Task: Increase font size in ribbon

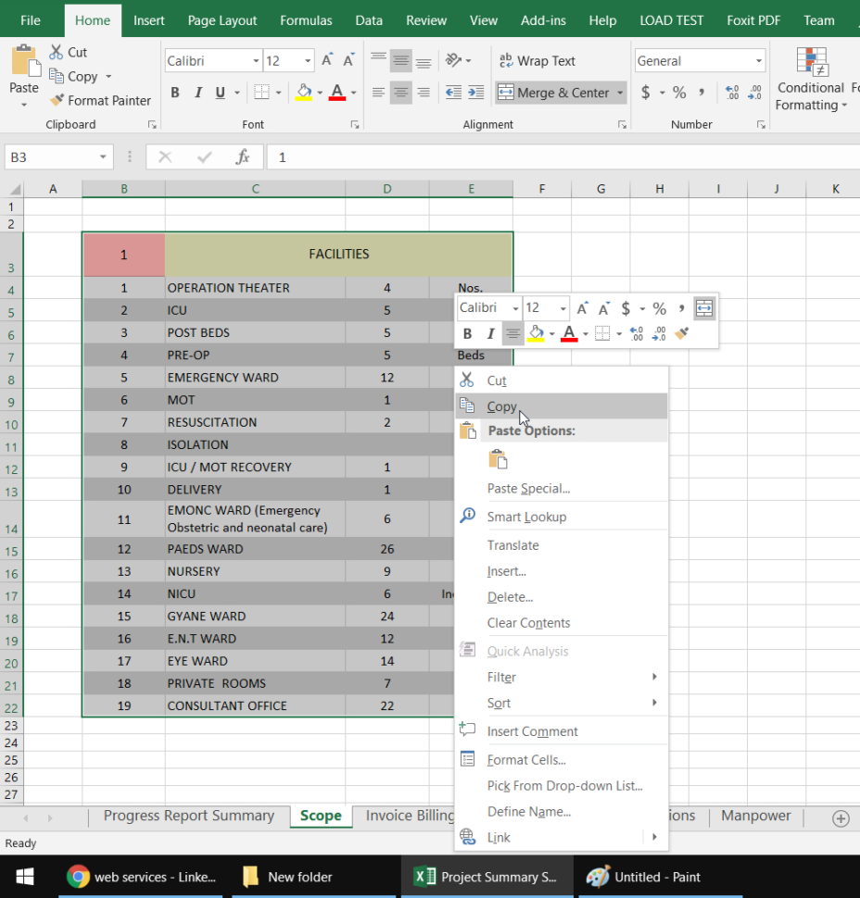Action: coord(327,60)
